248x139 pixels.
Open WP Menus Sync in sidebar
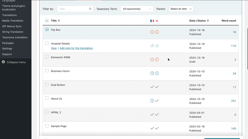click(12, 26)
